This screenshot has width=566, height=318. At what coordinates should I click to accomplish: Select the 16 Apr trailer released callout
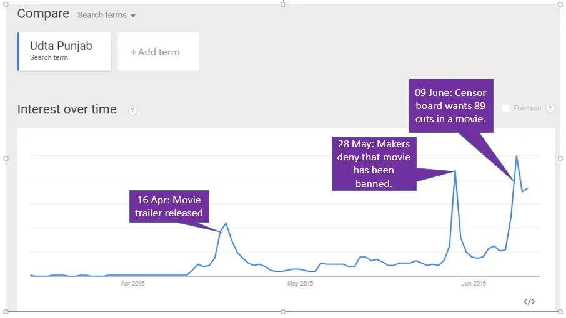(169, 206)
